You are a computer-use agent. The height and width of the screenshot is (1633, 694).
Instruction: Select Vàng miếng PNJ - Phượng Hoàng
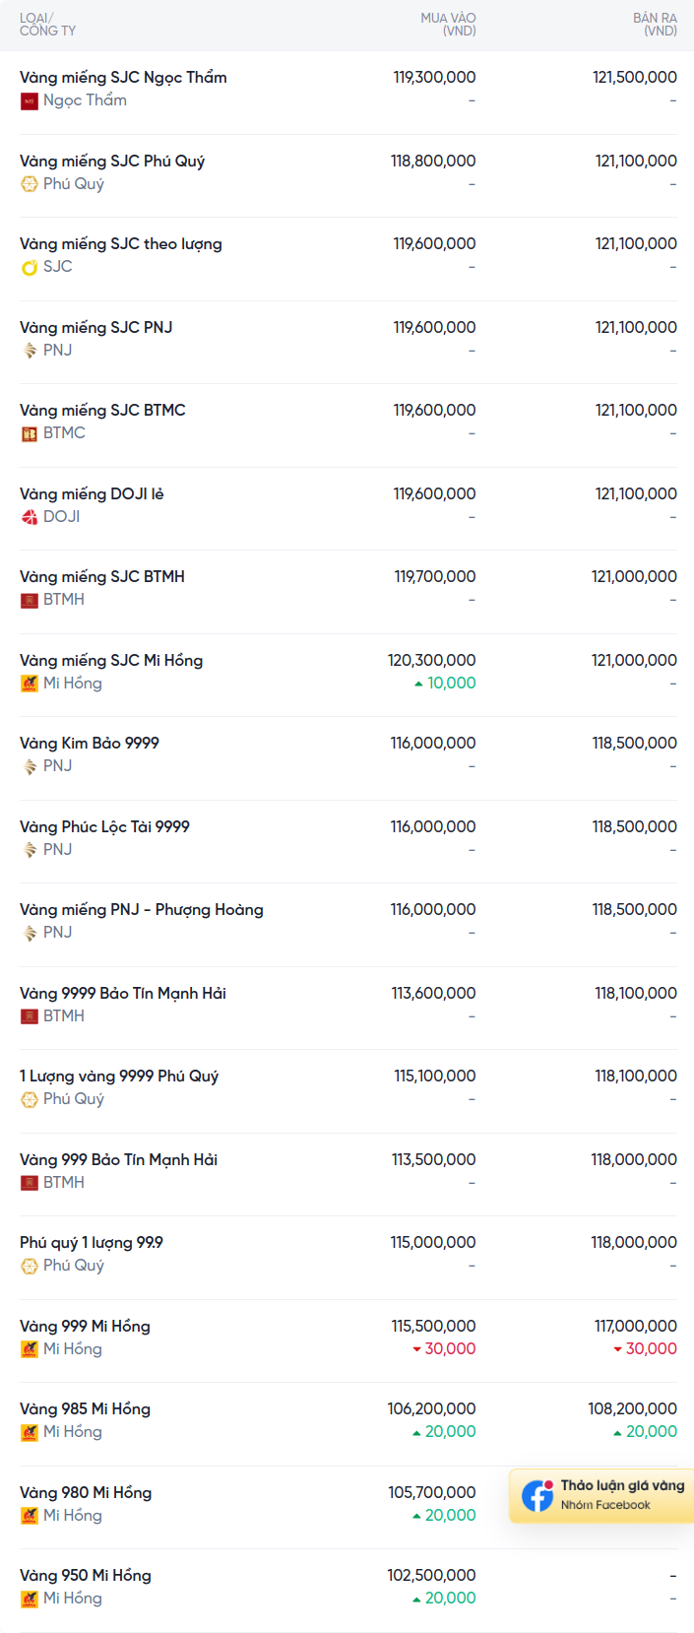142,909
